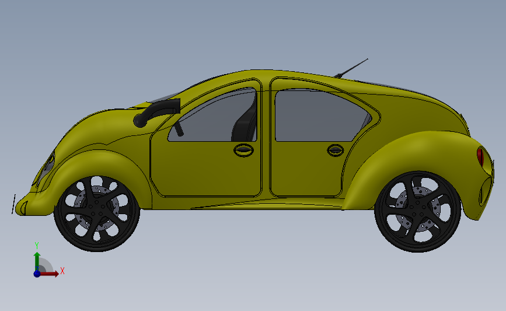The height and width of the screenshot is (311, 506).
Task: Select the black side mirror
Action: [156, 112]
